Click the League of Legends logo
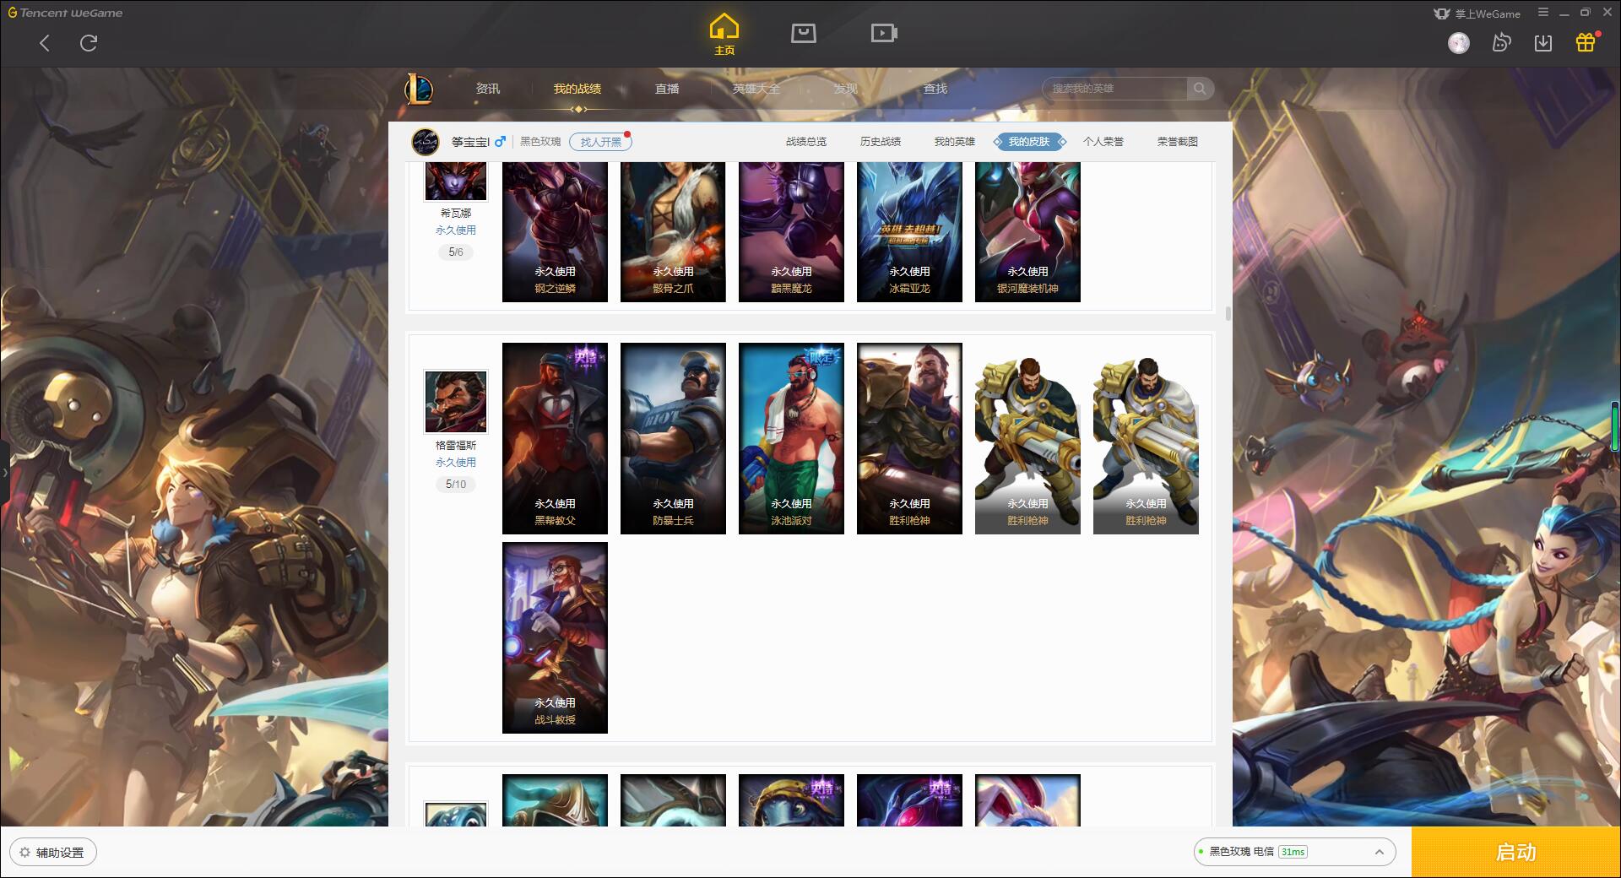1621x878 pixels. 420,89
